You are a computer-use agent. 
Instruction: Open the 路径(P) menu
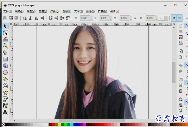coord(67,11)
